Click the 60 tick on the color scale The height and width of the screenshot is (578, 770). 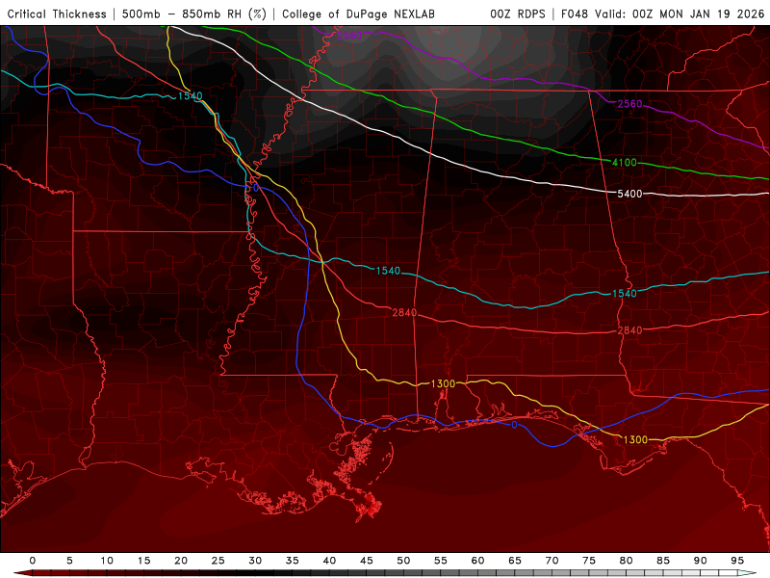coord(477,561)
